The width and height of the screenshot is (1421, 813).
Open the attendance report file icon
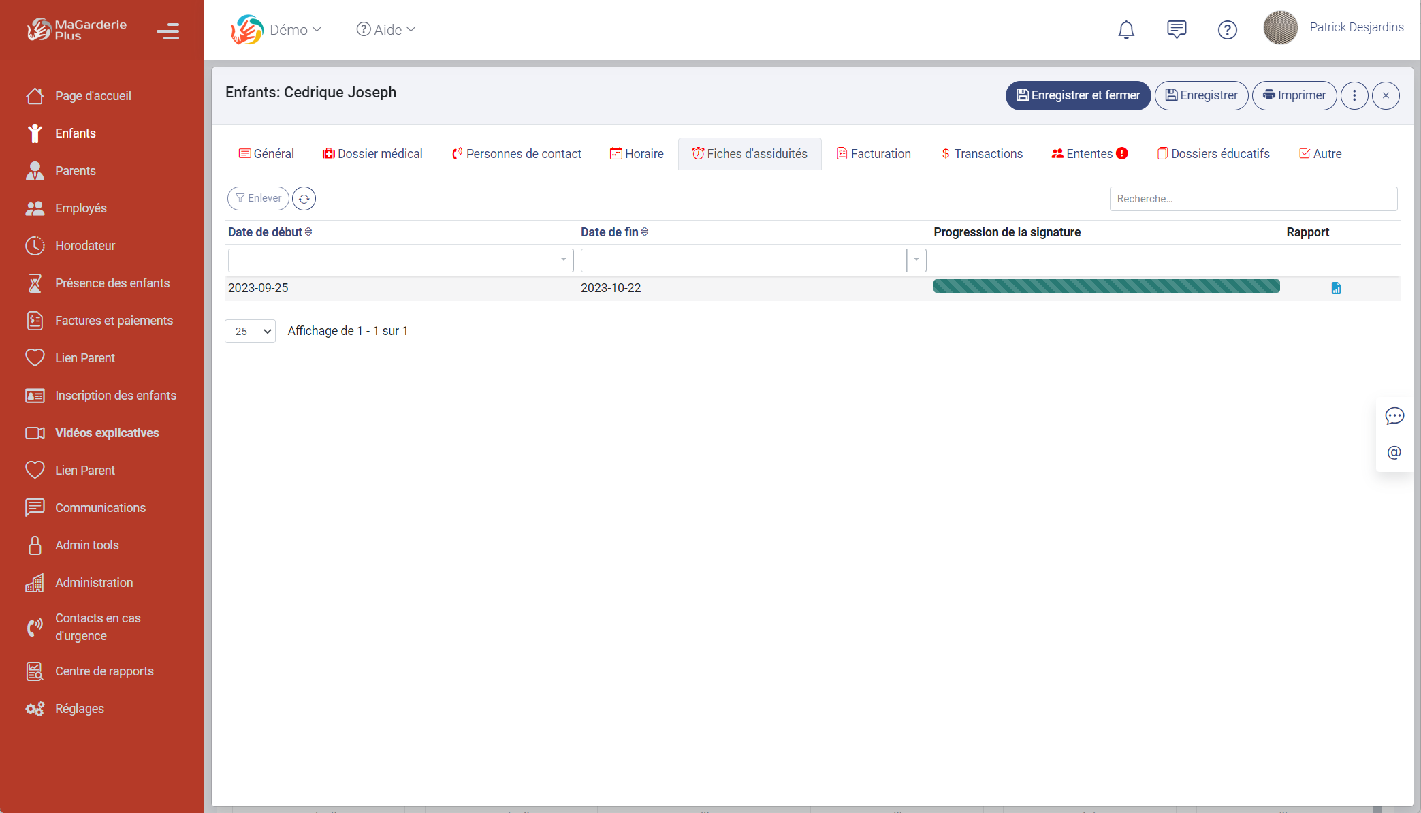tap(1336, 288)
